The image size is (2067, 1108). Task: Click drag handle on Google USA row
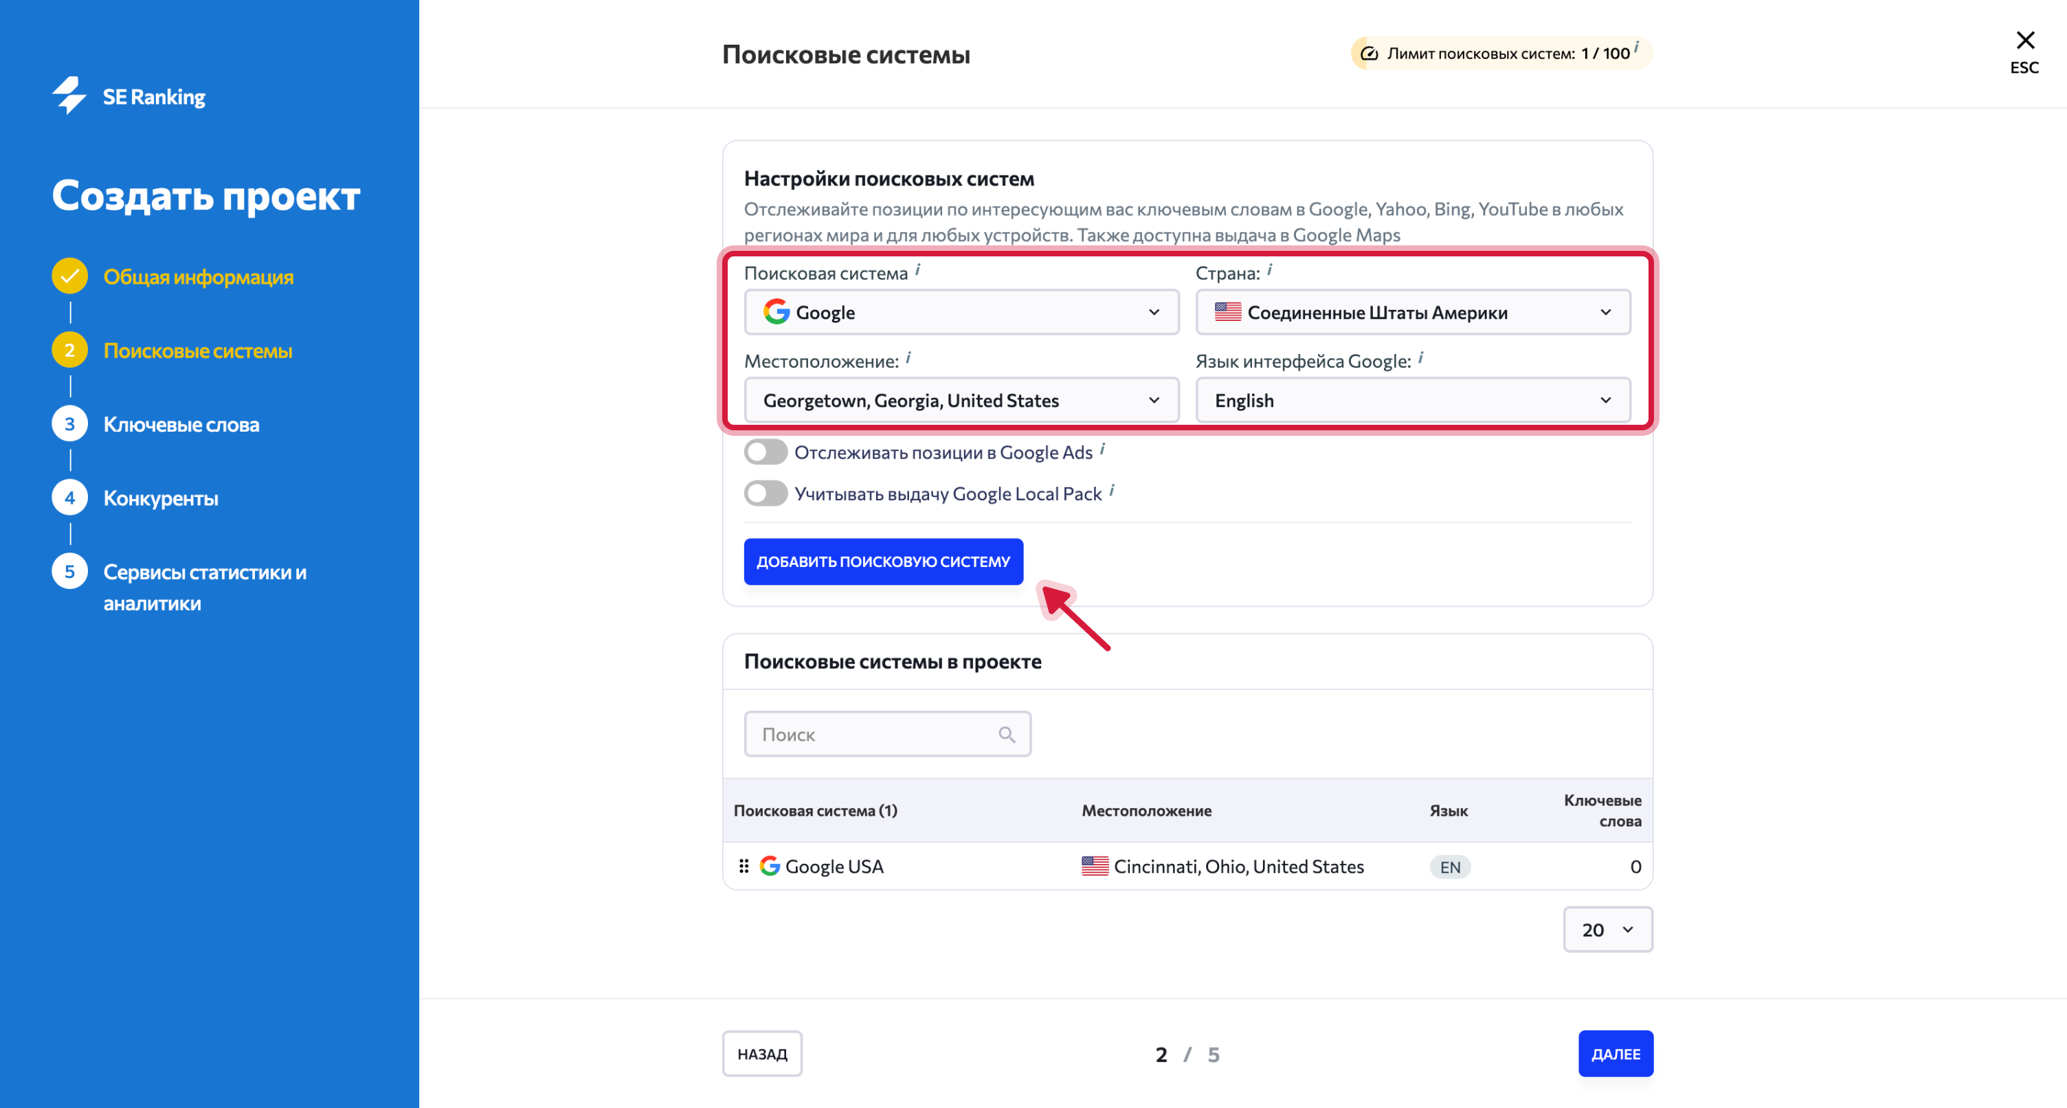(x=743, y=865)
